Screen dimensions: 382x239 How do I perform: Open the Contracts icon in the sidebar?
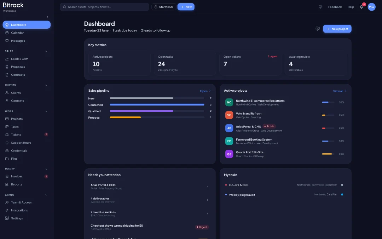[x=7, y=75]
